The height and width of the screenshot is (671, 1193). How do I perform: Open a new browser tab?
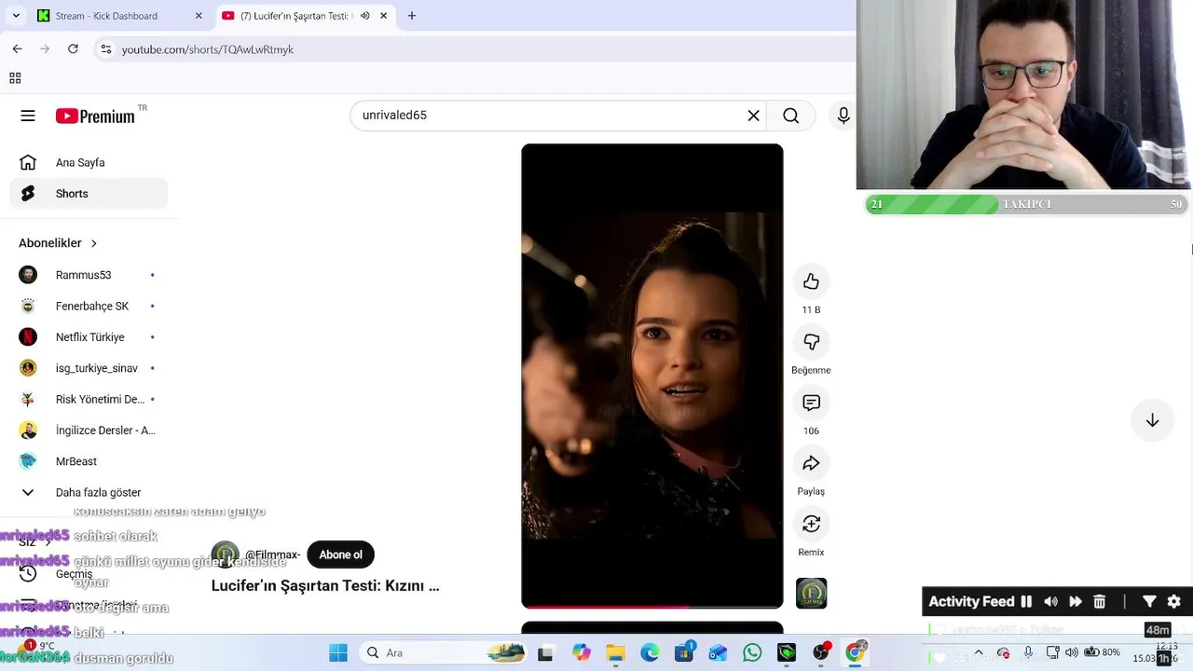click(x=412, y=16)
